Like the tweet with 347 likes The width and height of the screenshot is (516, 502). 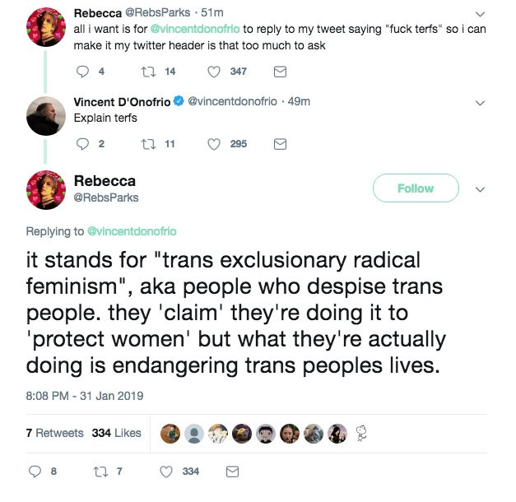pyautogui.click(x=214, y=72)
